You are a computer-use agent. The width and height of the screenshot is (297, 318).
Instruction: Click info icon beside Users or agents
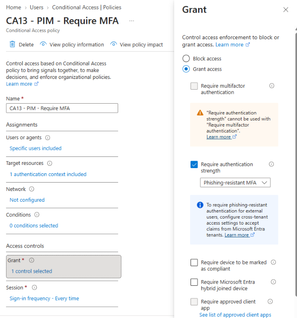(x=48, y=138)
